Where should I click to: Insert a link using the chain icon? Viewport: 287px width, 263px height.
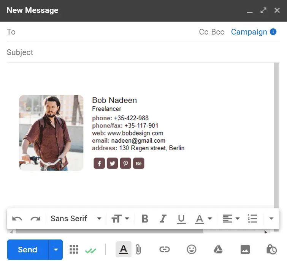pos(164,249)
